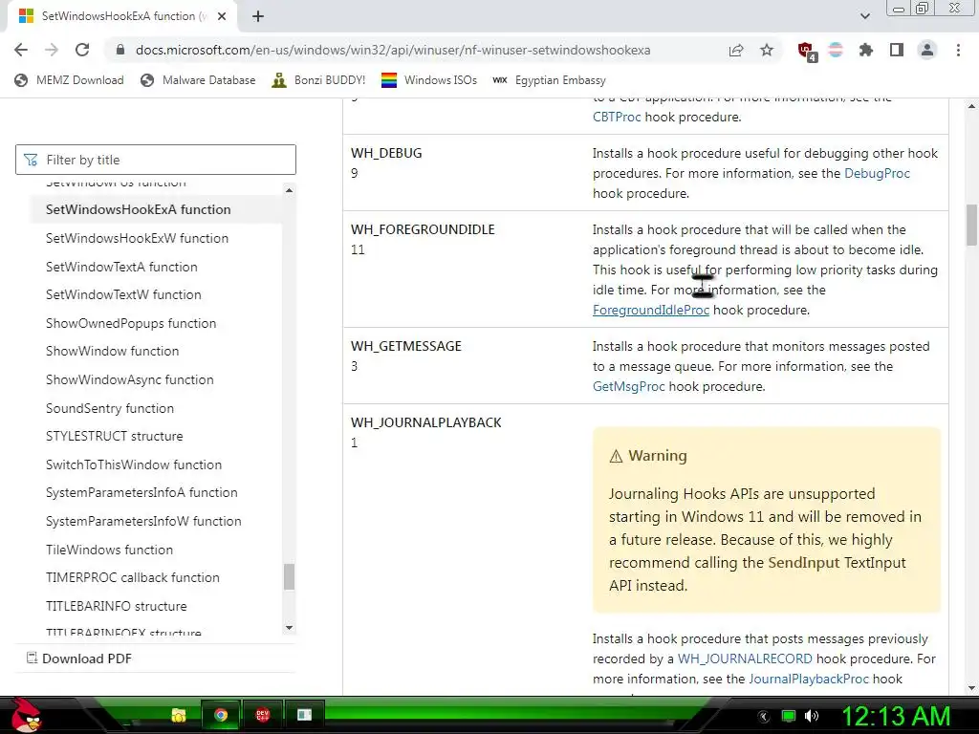
Task: Click sidebar scrollbar up arrow
Action: tap(289, 190)
